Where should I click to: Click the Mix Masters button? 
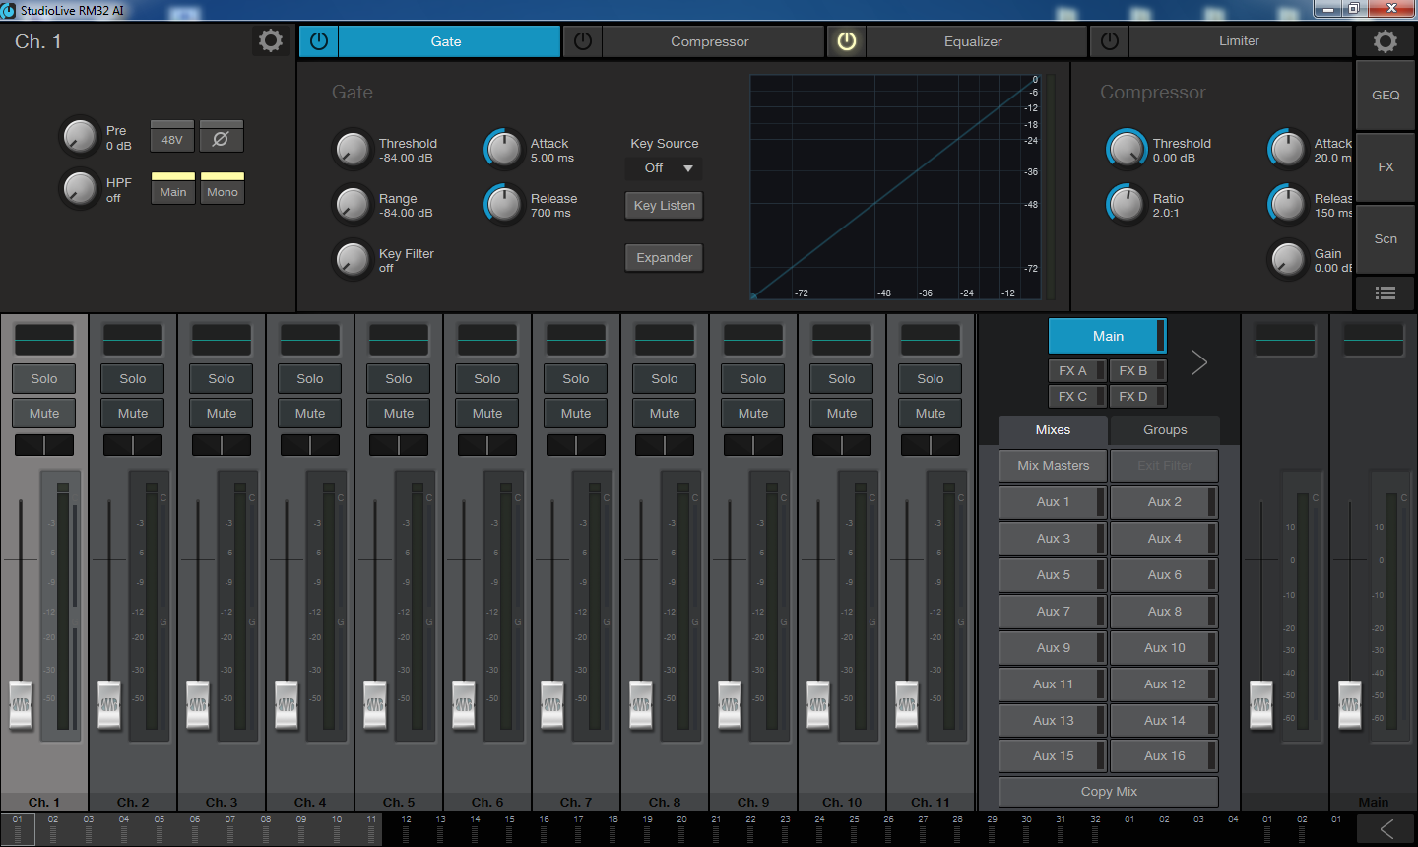(1054, 466)
